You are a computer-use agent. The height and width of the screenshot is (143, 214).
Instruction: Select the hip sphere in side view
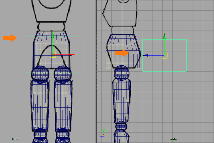122,73
